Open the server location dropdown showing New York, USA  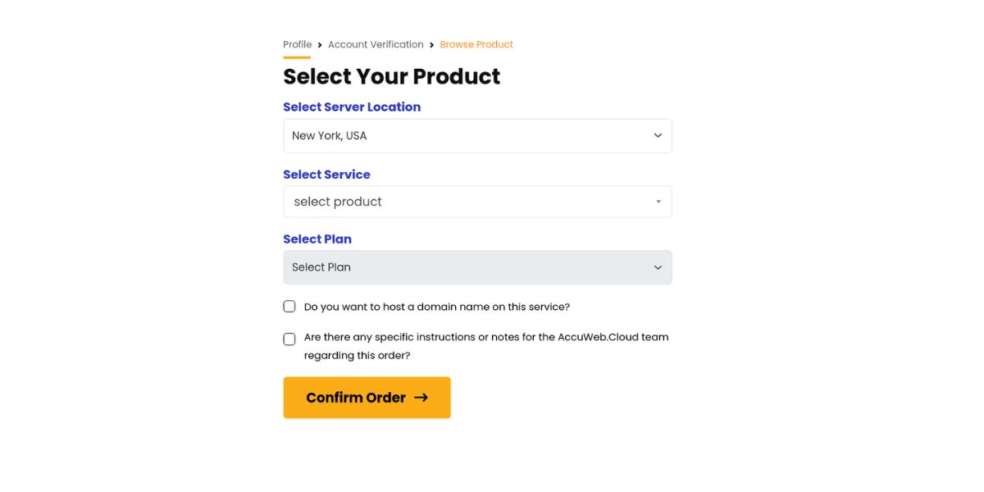pyautogui.click(x=477, y=134)
